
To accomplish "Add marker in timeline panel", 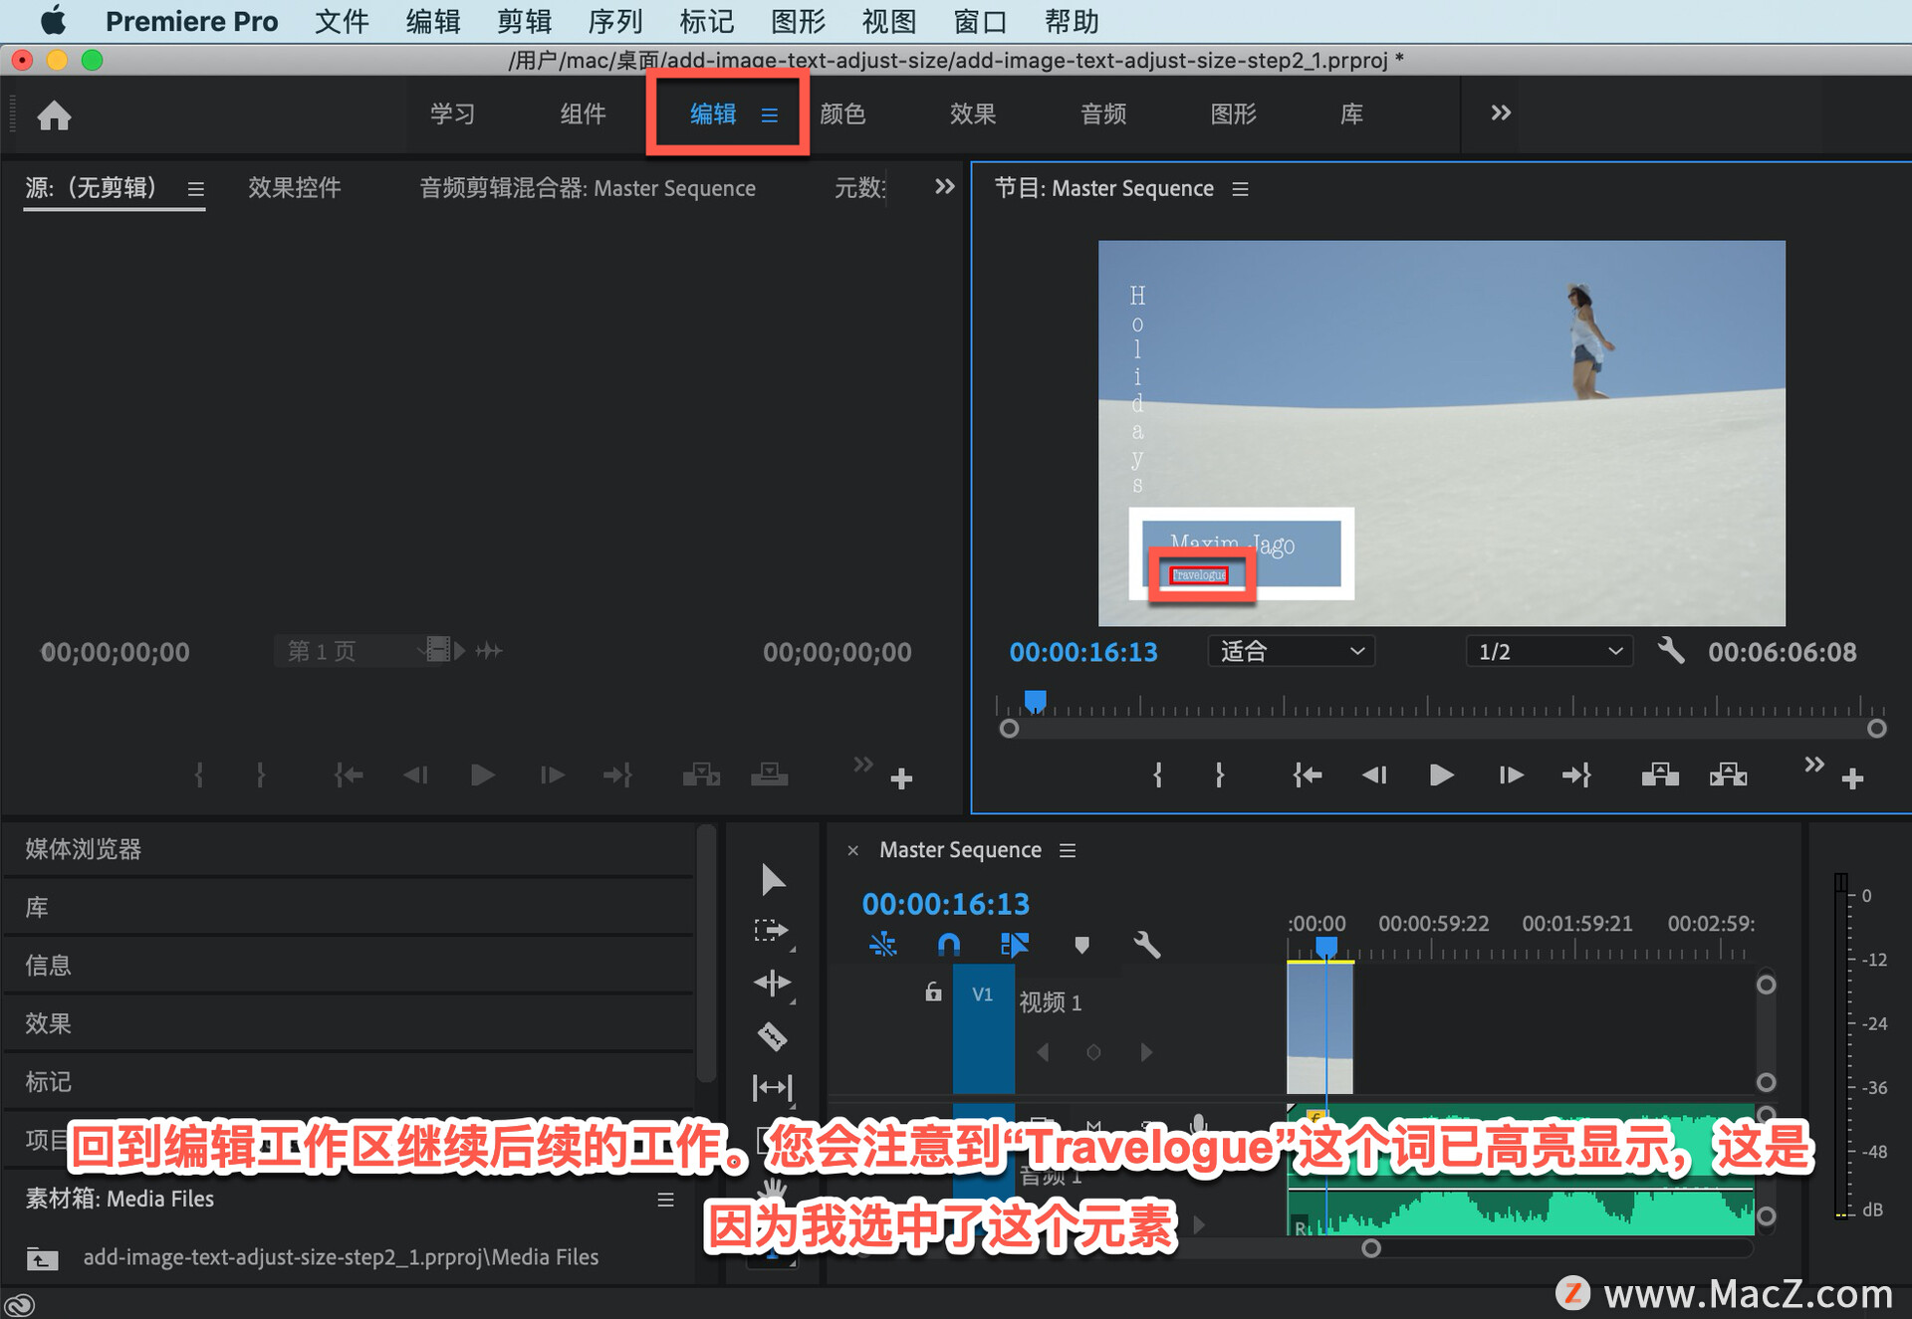I will click(1081, 944).
